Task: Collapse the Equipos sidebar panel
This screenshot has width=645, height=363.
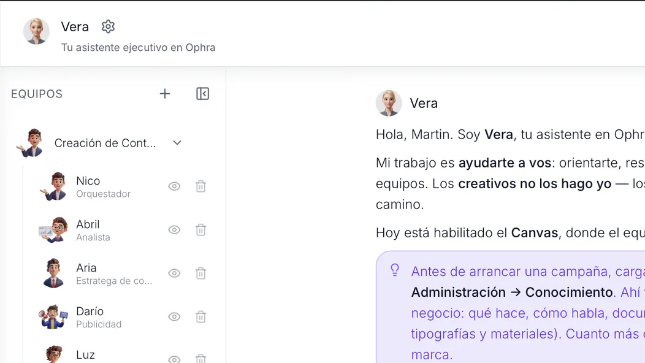Action: 202,94
